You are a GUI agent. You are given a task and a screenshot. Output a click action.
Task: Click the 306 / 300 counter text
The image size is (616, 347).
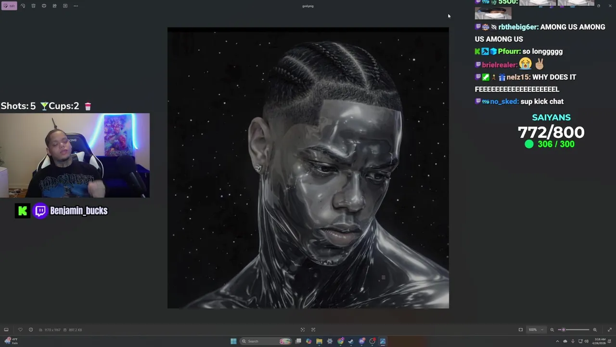coord(556,144)
